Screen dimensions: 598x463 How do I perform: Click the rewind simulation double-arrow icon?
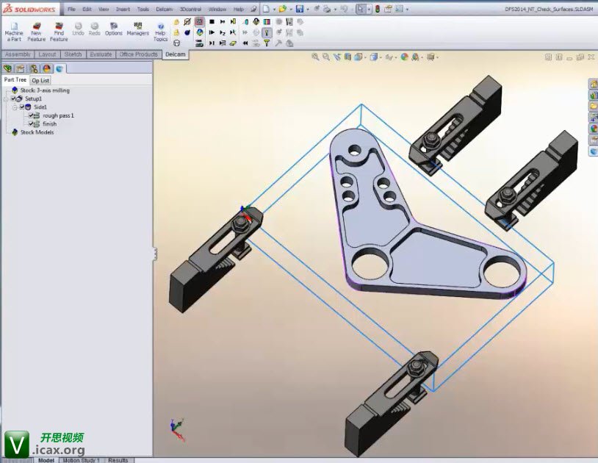coord(245,43)
